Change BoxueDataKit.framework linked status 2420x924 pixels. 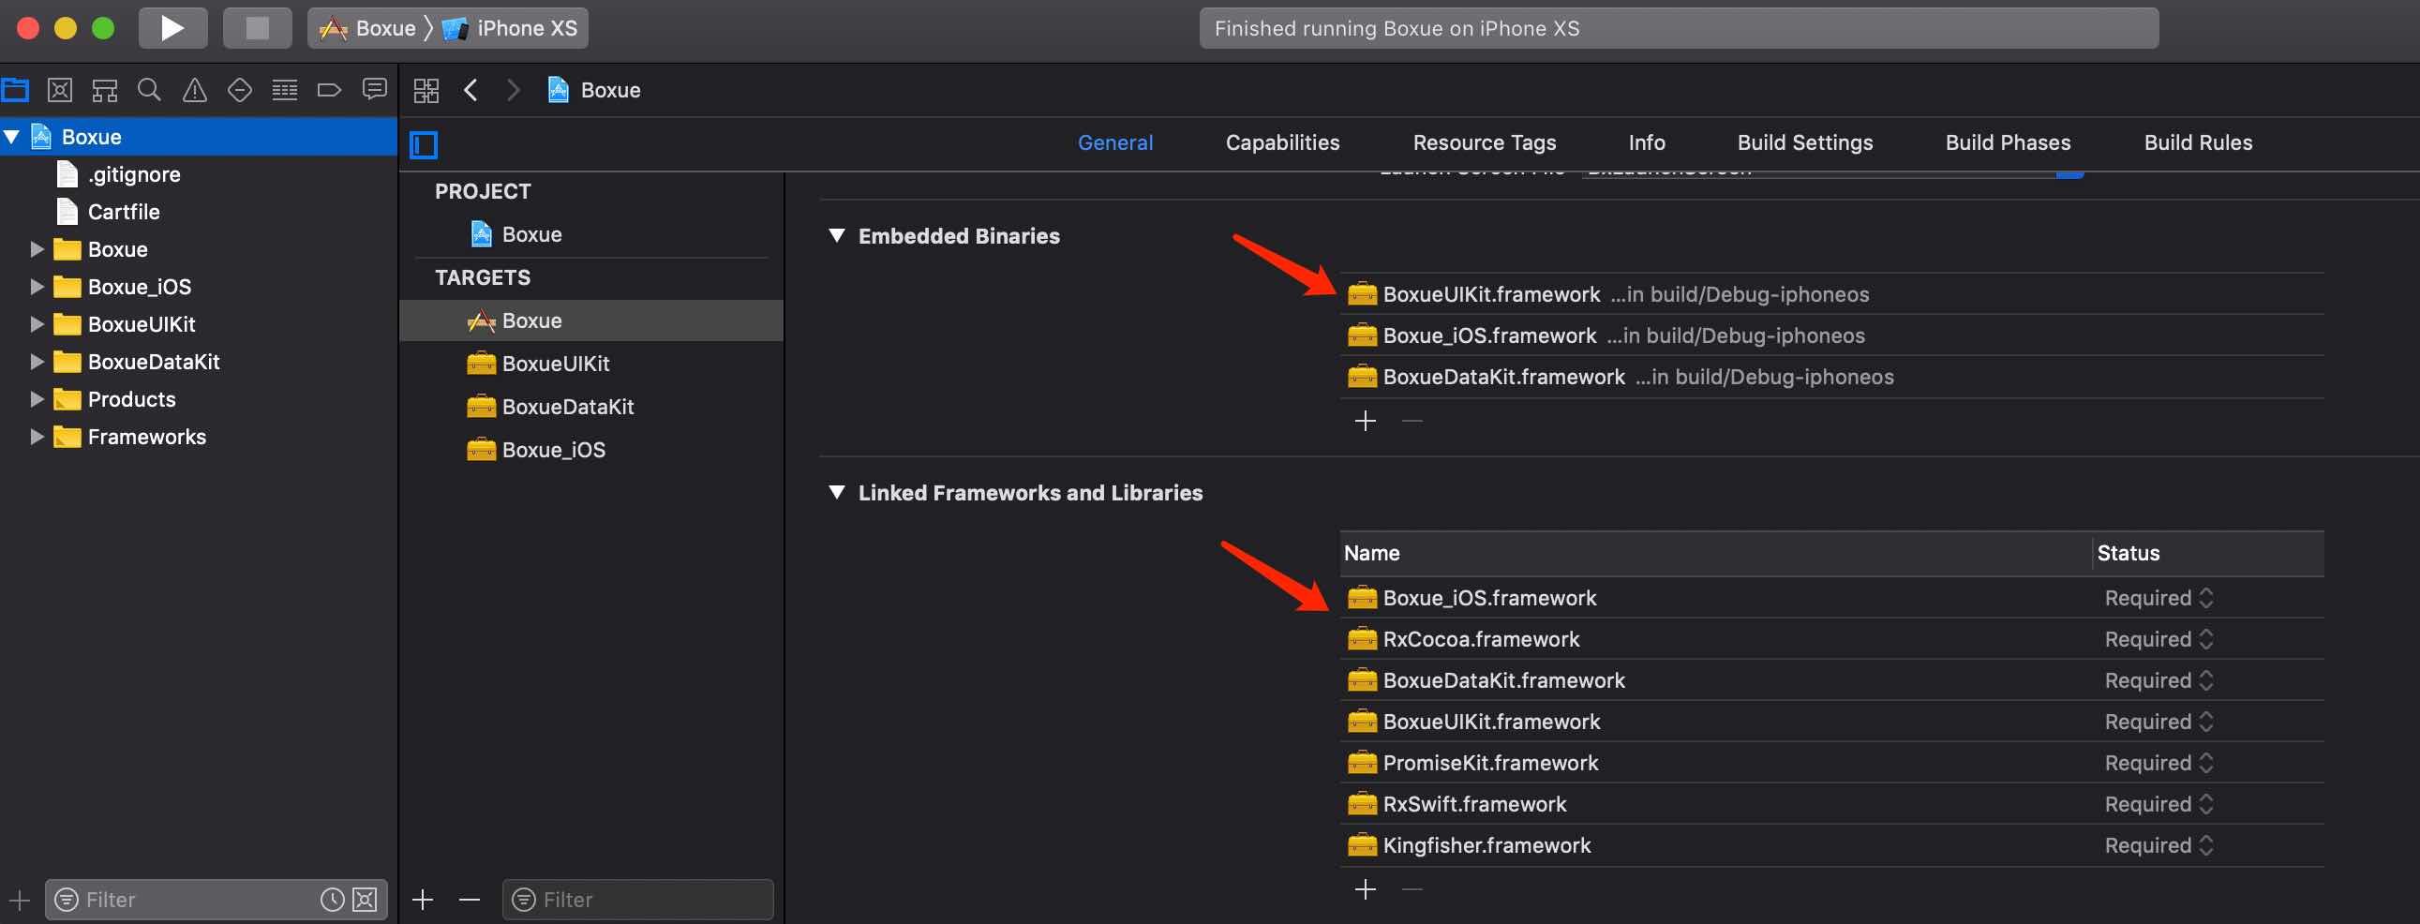(x=2159, y=680)
